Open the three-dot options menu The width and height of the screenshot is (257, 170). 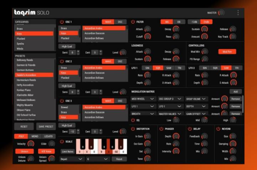coord(238,12)
